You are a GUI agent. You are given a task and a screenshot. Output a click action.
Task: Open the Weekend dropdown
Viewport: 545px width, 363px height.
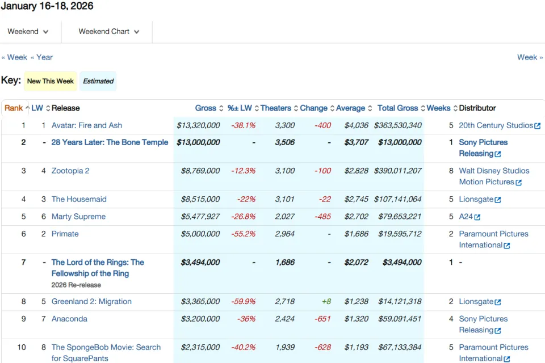(28, 32)
